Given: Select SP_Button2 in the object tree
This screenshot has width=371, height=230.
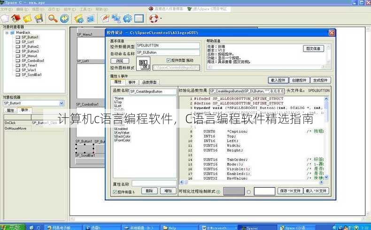Looking at the screenshot, I should coord(30,46).
